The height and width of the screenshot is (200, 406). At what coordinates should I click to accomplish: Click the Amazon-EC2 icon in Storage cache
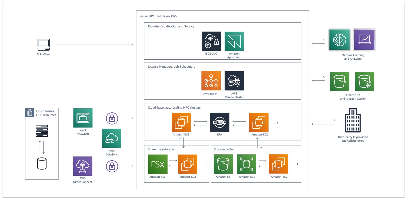click(x=278, y=164)
